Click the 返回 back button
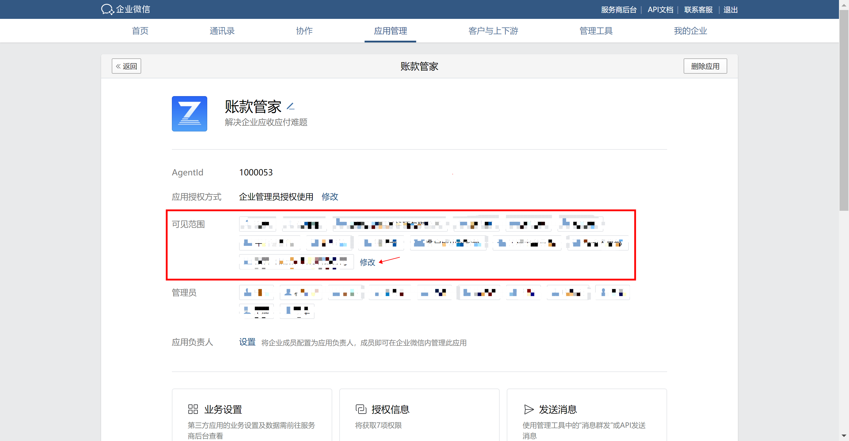849x441 pixels. (x=126, y=66)
